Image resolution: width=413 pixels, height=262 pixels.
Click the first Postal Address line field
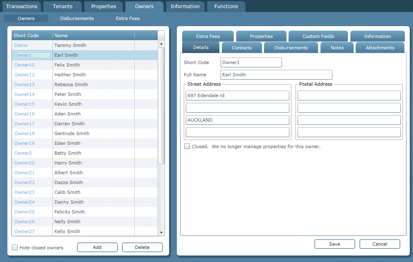coord(349,95)
